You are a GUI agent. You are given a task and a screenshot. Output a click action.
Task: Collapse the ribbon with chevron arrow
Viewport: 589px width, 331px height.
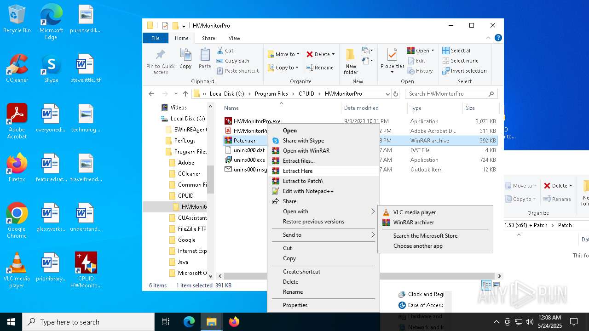click(x=488, y=38)
